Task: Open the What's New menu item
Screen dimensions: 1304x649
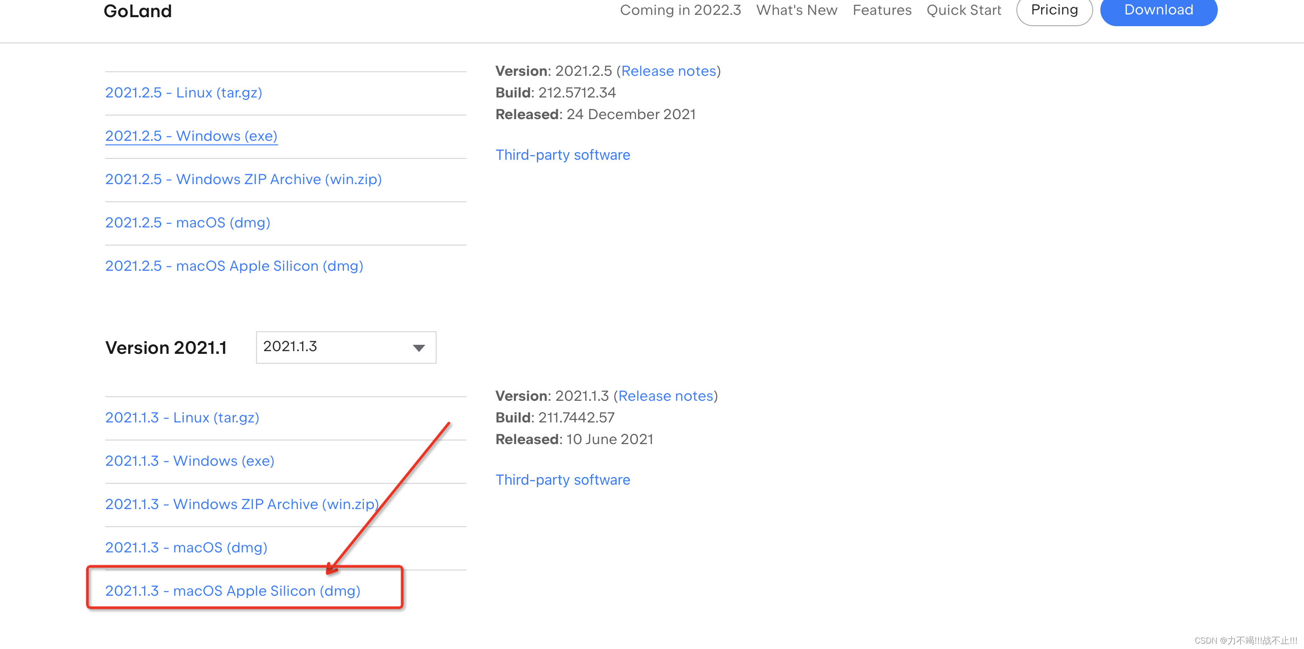Action: click(796, 10)
